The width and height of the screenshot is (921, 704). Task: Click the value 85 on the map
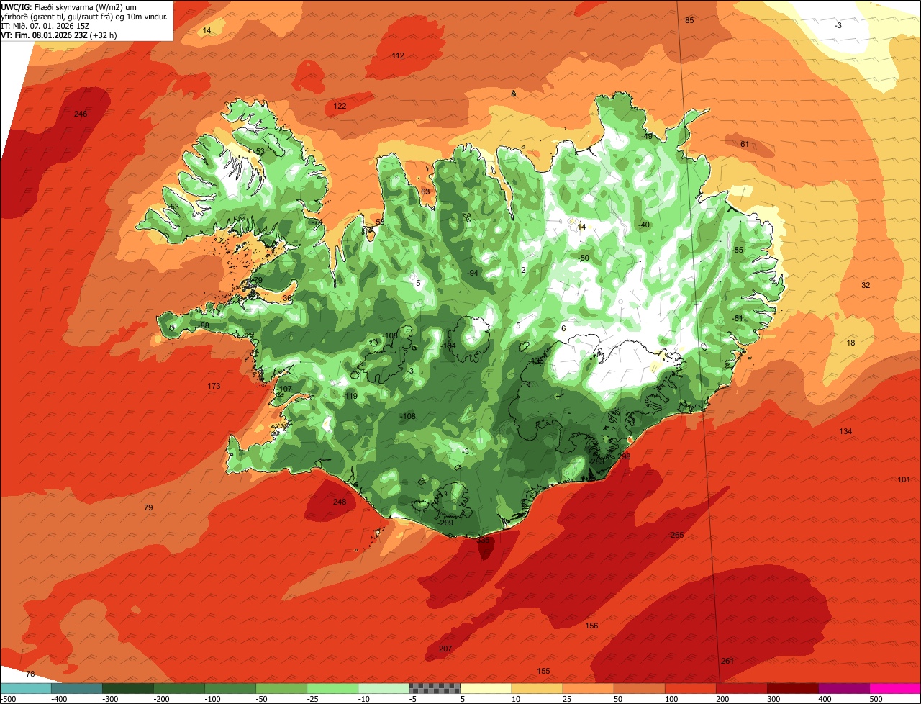[x=689, y=20]
